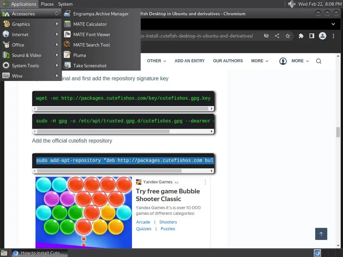The height and width of the screenshot is (257, 343).
Task: Launch MATE Calculator
Action: click(x=101, y=24)
